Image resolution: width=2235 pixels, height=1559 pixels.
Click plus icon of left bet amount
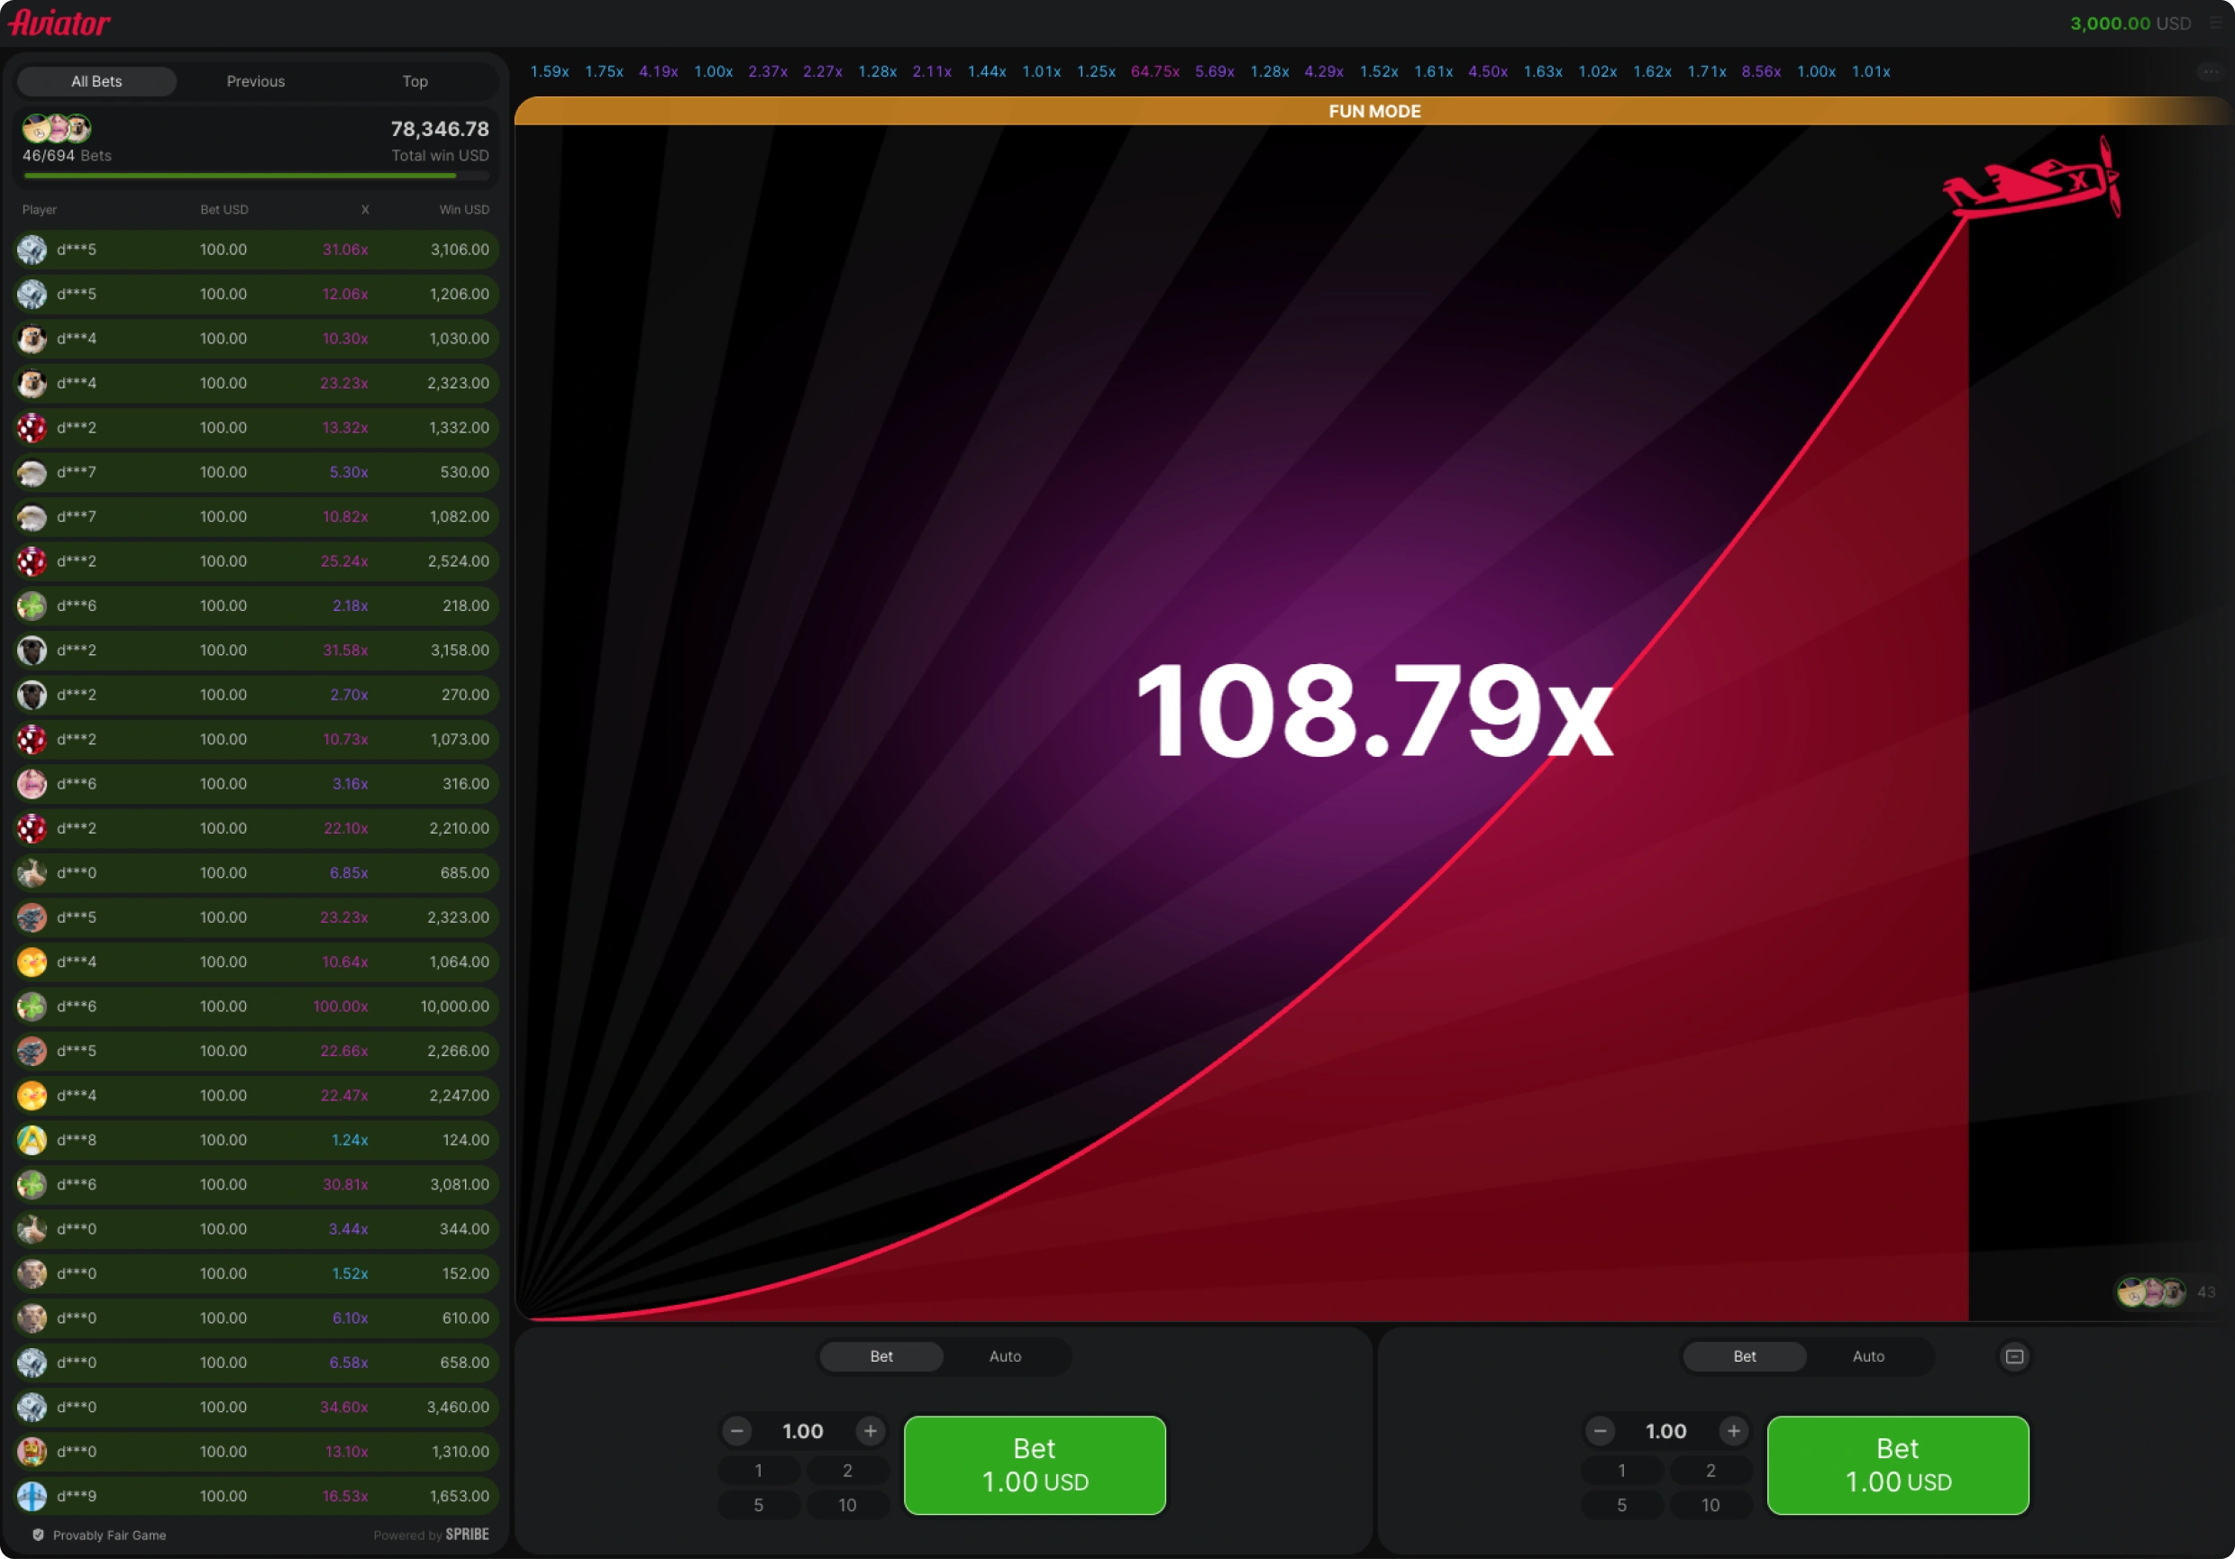(x=871, y=1430)
